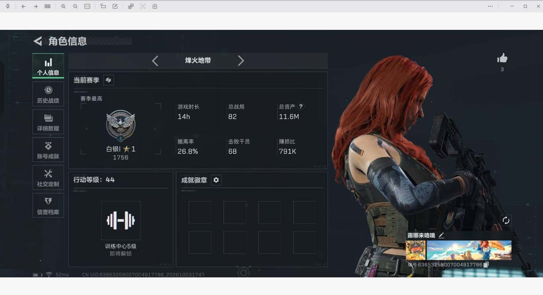Open the 账号成就 tab
The width and height of the screenshot is (543, 295).
[x=48, y=150]
